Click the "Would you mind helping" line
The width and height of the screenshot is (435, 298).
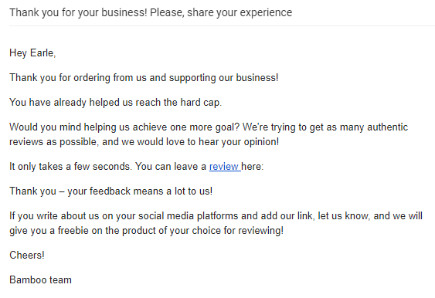209,127
